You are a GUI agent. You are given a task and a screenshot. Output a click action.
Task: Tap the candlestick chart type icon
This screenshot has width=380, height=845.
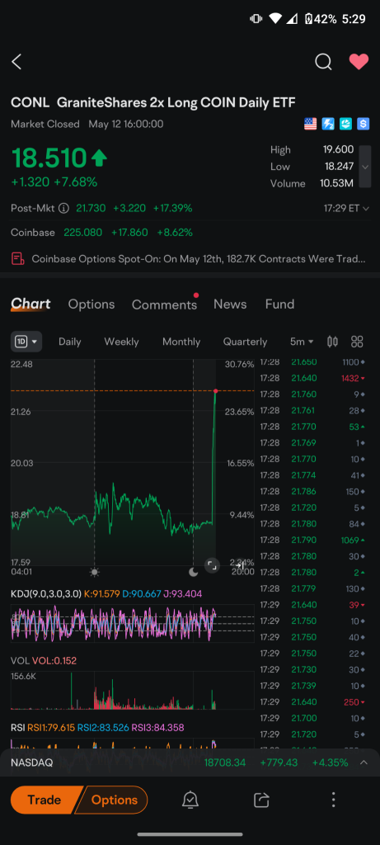pyautogui.click(x=333, y=341)
